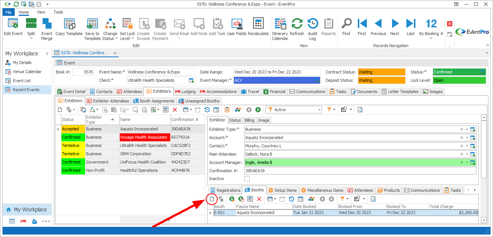Open Edit Event in the ribbon

(x=13, y=27)
